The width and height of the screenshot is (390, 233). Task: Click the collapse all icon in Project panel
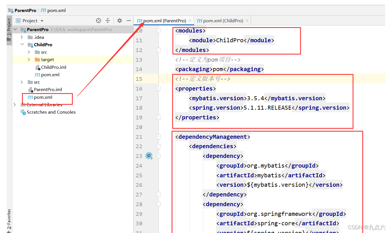(x=108, y=21)
